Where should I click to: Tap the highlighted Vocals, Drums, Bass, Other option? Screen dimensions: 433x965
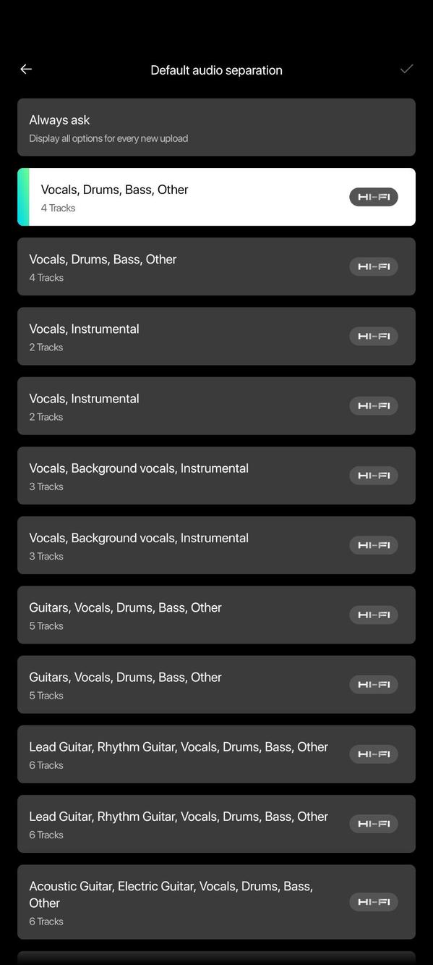pos(216,197)
